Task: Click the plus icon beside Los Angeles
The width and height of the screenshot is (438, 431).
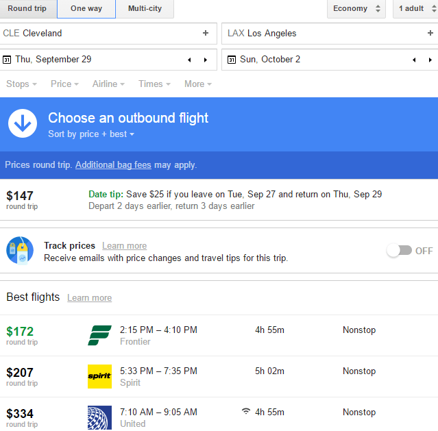Action: click(430, 33)
